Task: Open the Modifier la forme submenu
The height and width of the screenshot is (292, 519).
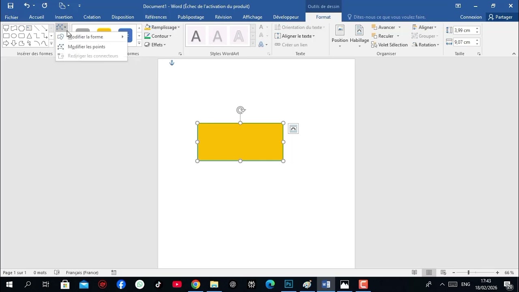Action: (x=91, y=37)
